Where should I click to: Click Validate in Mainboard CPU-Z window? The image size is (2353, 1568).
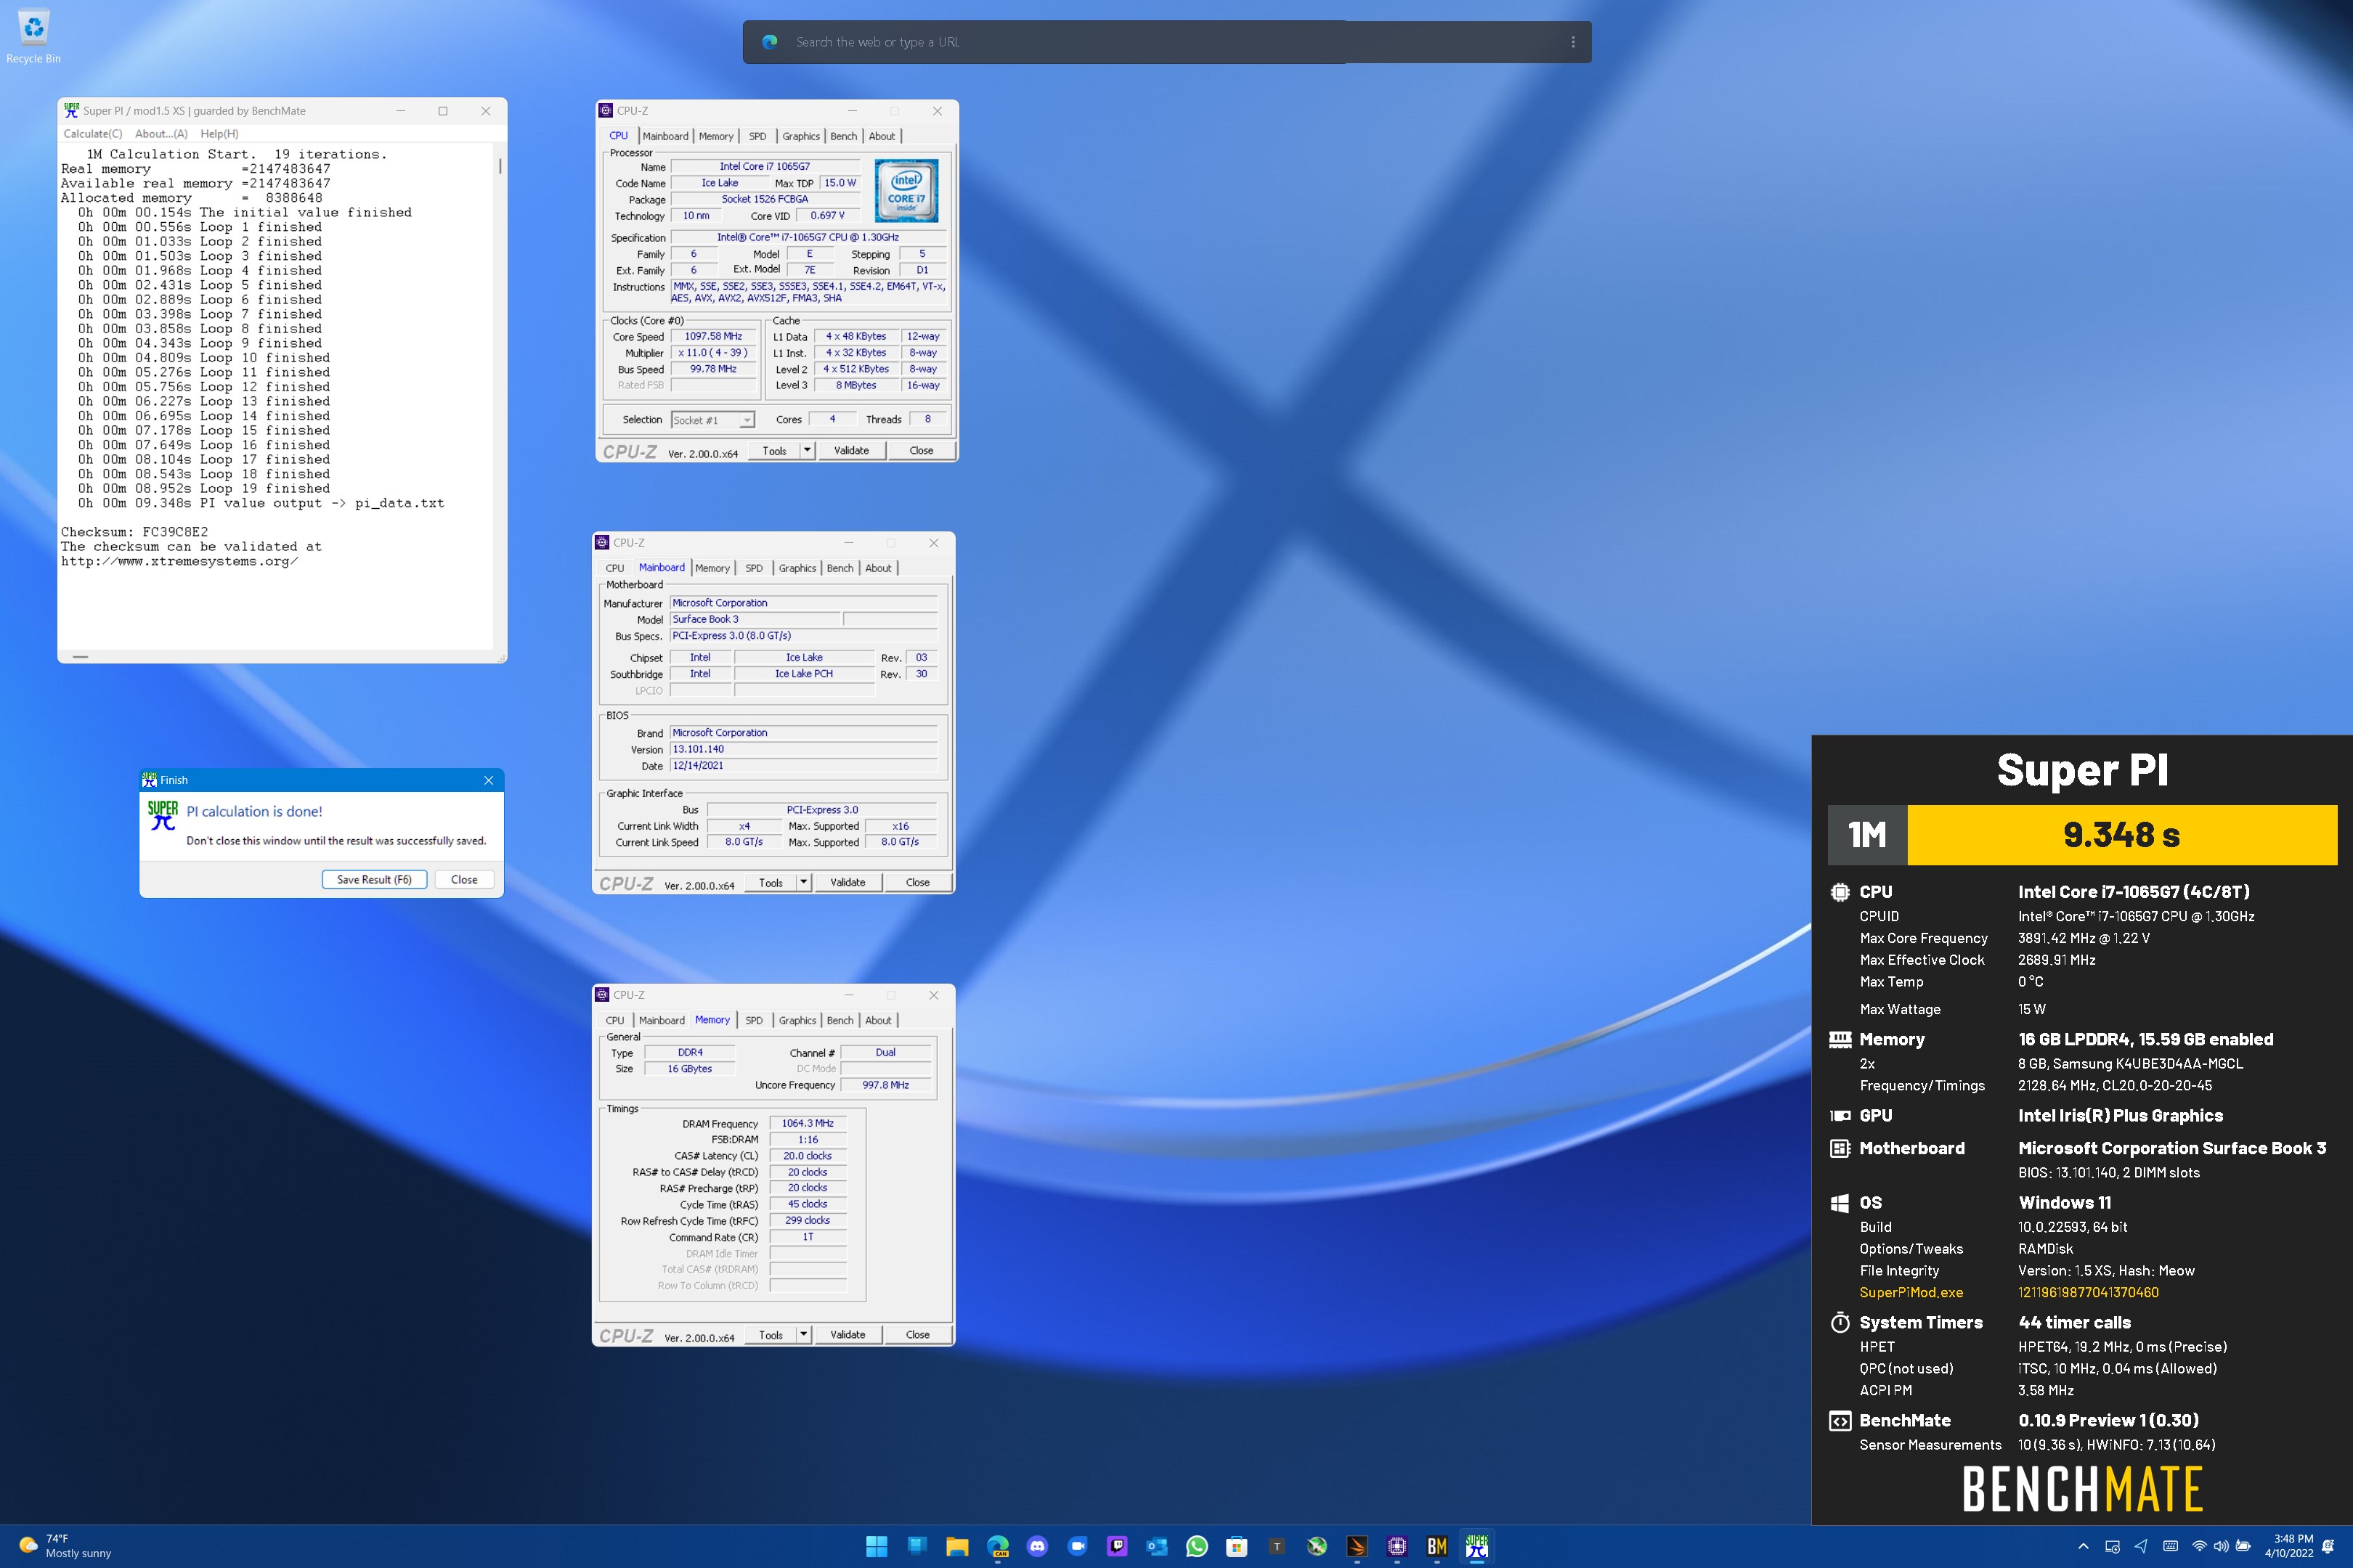tap(848, 882)
